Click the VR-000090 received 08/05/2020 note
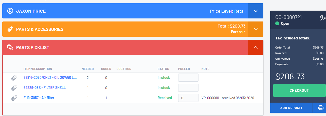Viewport: 326px width, 116px height. (x=228, y=98)
